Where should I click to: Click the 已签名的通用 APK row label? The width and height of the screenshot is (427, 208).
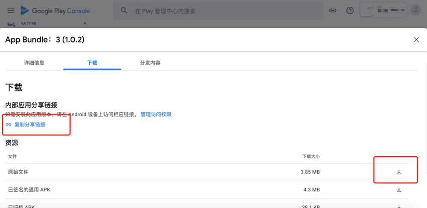tap(29, 190)
